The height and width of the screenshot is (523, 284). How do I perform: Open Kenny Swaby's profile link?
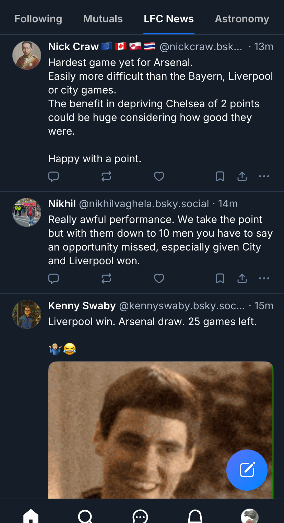coord(82,305)
